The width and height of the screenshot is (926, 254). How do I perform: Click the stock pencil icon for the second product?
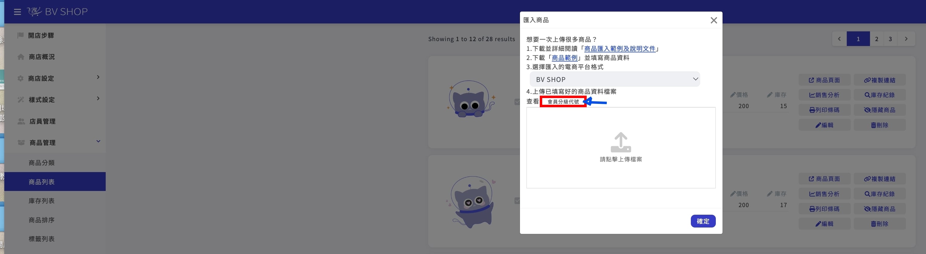769,194
